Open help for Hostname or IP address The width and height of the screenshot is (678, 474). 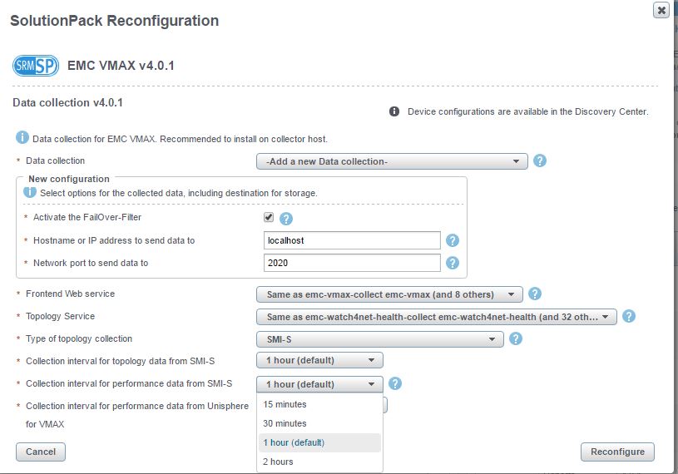(453, 240)
